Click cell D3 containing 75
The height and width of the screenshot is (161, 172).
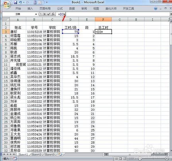71,32
